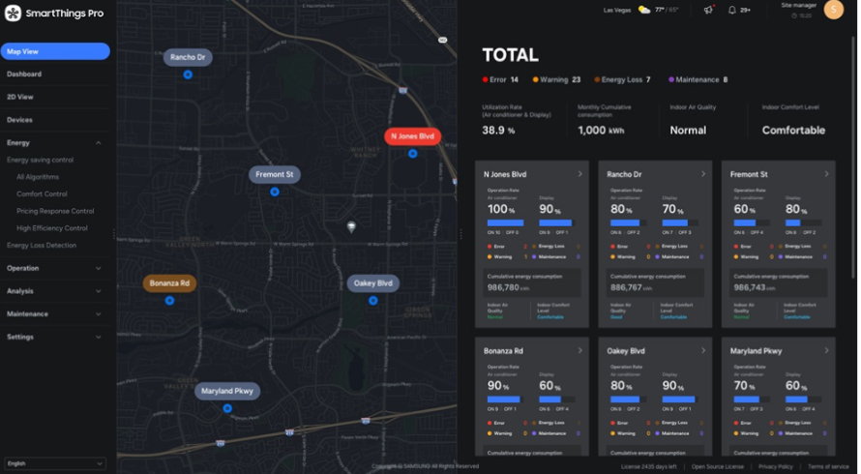Click the 1,000 kWh consumption value
Image resolution: width=861 pixels, height=474 pixels.
[602, 131]
